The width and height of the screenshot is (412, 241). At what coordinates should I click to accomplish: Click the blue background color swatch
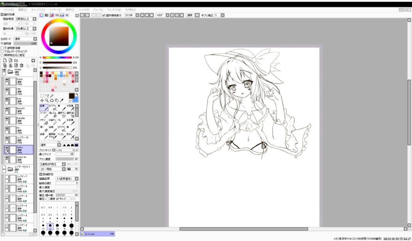pos(76,100)
